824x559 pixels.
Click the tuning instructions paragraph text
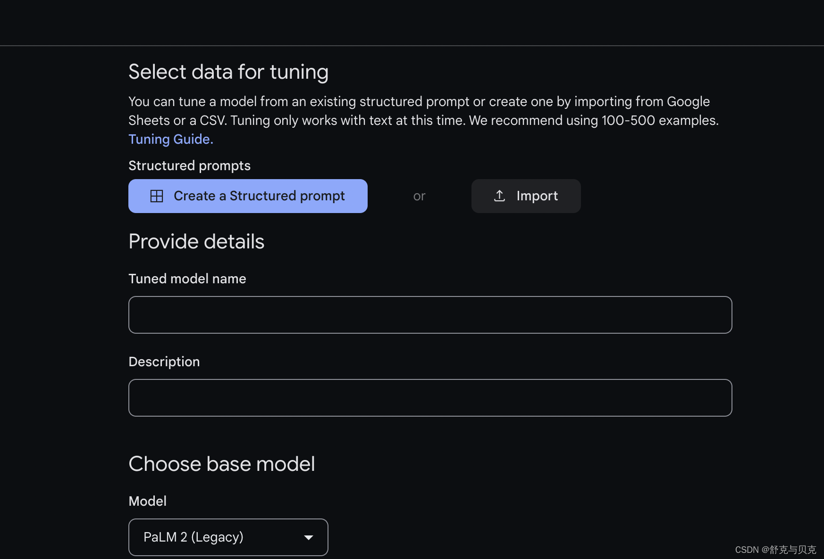coord(423,111)
